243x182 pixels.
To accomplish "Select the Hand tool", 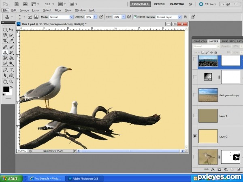I will click(x=5, y=81).
